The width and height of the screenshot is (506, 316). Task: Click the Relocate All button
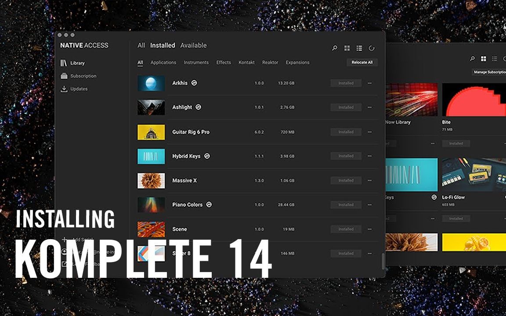(x=362, y=62)
